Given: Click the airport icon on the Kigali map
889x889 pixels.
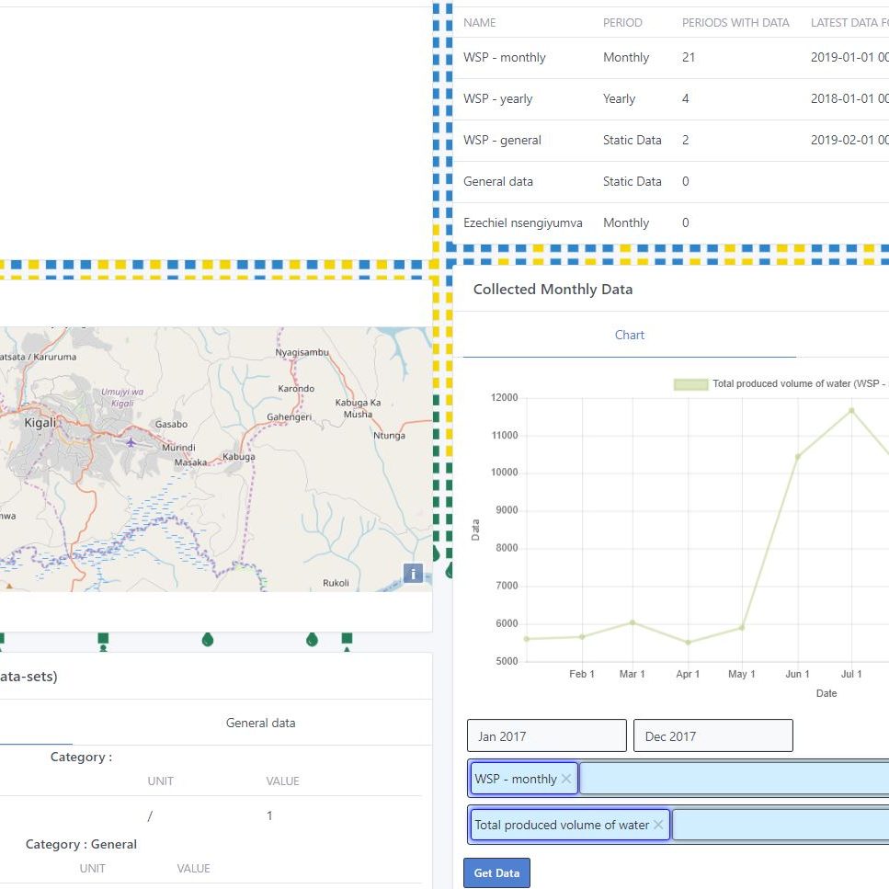Looking at the screenshot, I should pyautogui.click(x=131, y=442).
